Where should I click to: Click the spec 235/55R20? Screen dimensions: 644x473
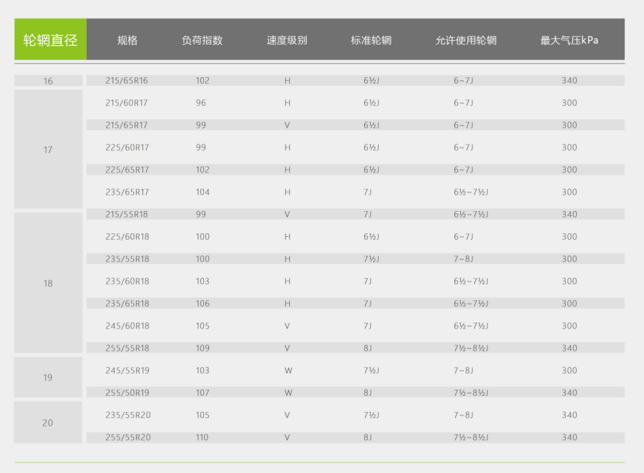pyautogui.click(x=128, y=415)
